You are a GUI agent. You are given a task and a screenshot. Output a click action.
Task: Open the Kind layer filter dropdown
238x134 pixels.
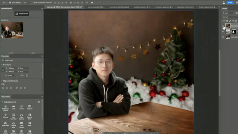pyautogui.click(x=228, y=13)
